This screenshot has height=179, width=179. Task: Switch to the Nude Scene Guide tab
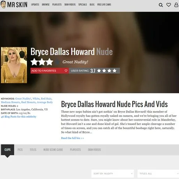(53, 150)
